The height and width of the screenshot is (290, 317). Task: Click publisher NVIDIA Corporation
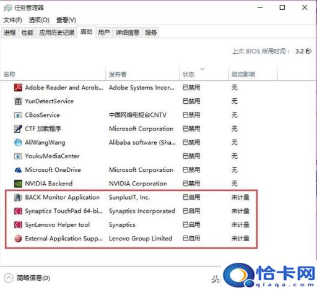138,184
